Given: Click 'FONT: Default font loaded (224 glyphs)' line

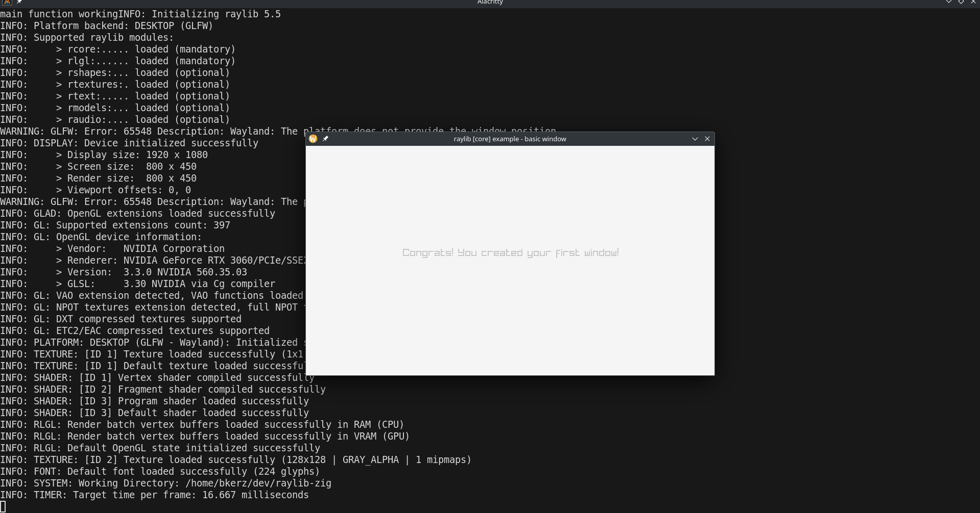Looking at the screenshot, I should point(160,472).
